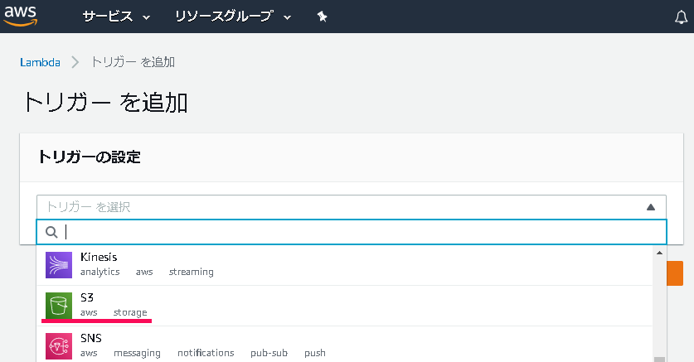
Task: Click the pin shortcut icon
Action: coord(322,17)
